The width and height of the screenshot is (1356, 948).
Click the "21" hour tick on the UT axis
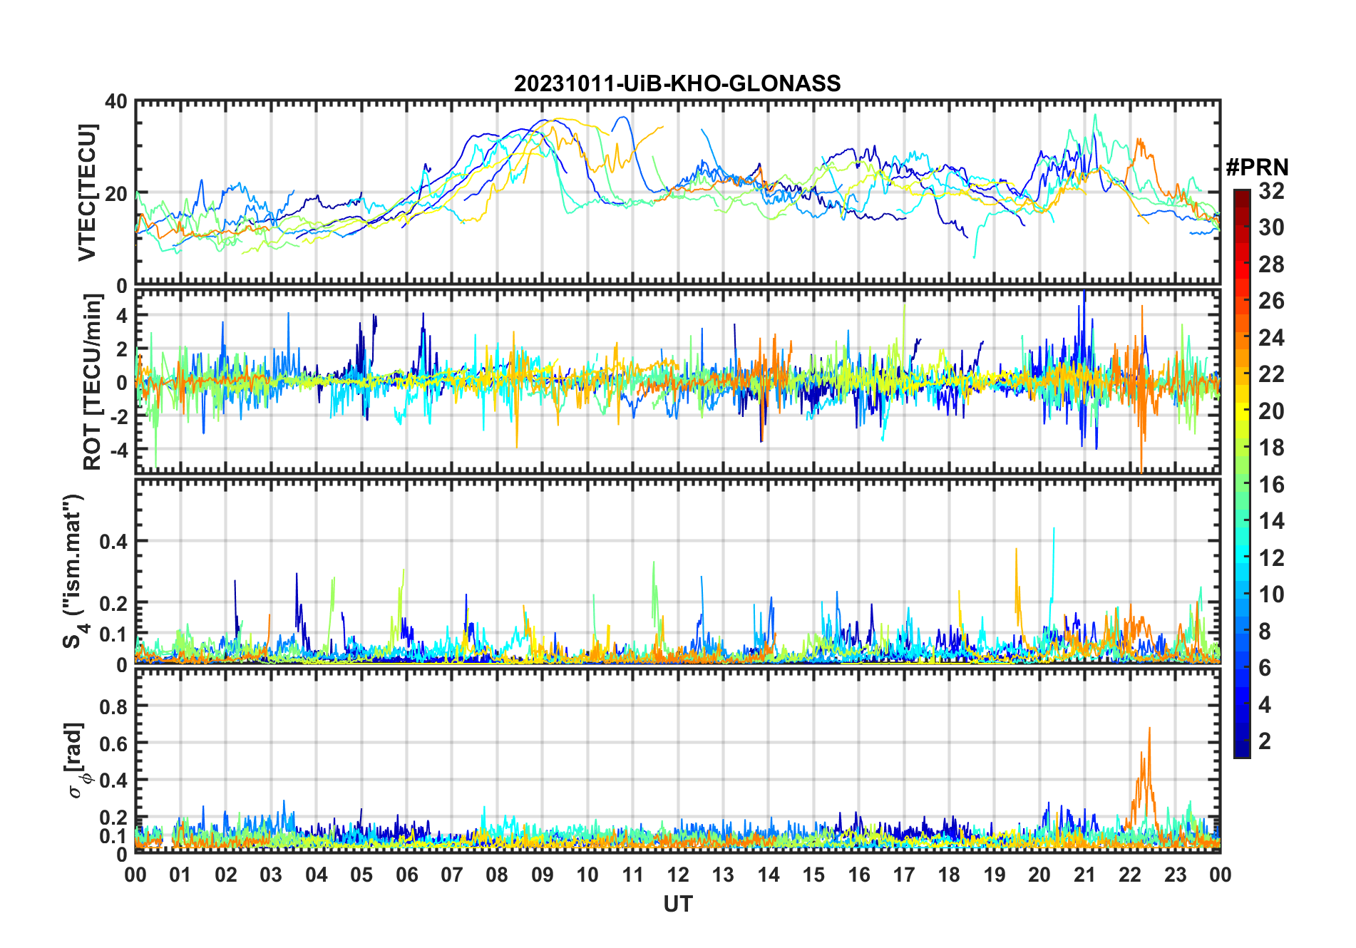click(x=1085, y=875)
